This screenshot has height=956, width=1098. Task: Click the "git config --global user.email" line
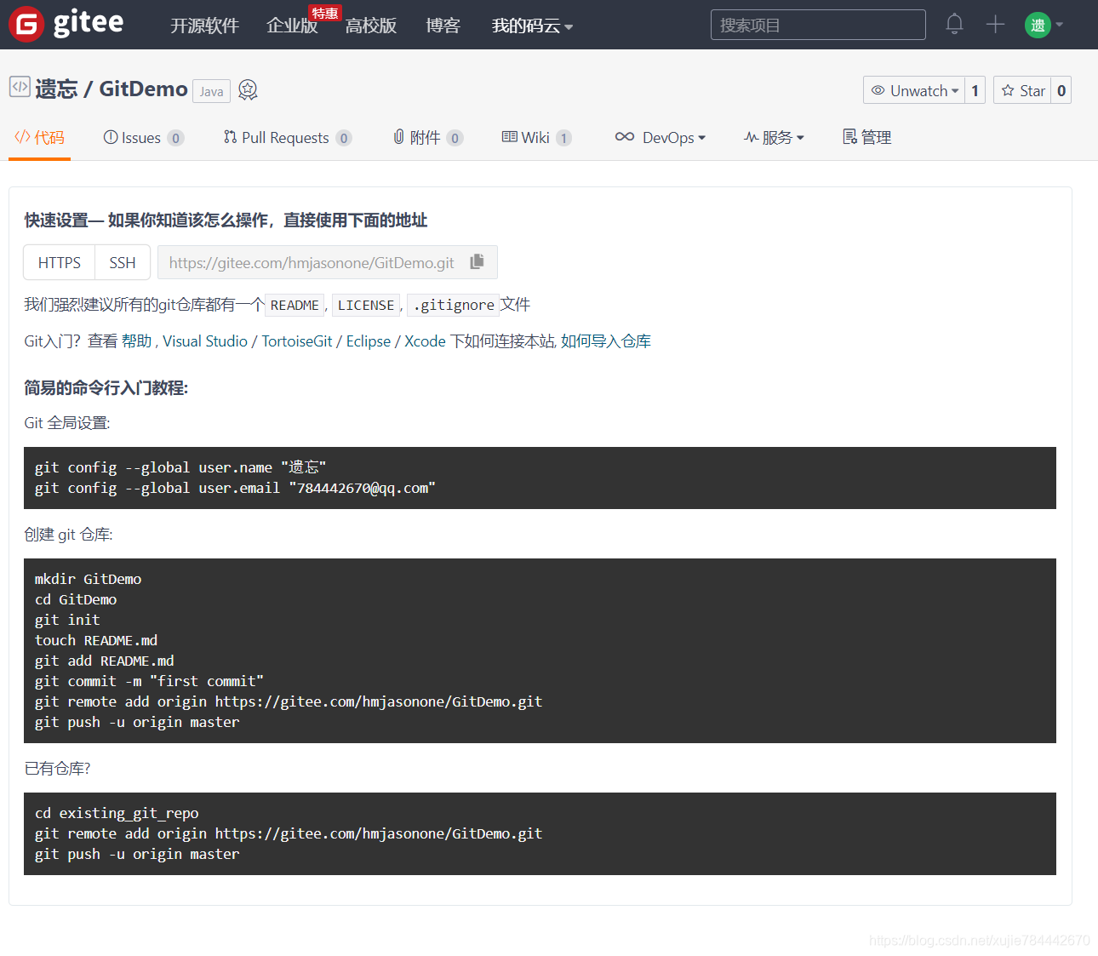tap(235, 488)
